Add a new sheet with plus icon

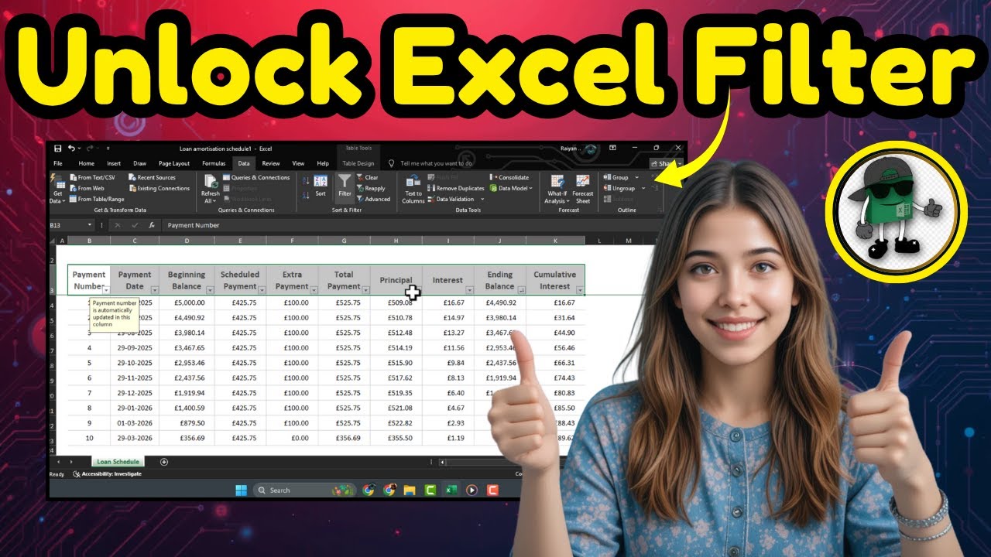tap(163, 462)
